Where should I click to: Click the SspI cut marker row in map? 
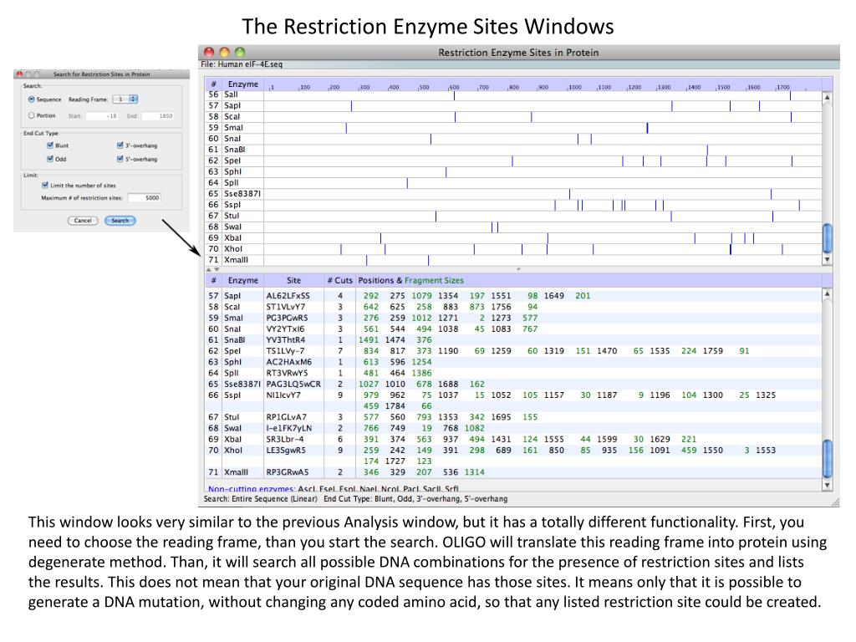tap(513, 205)
